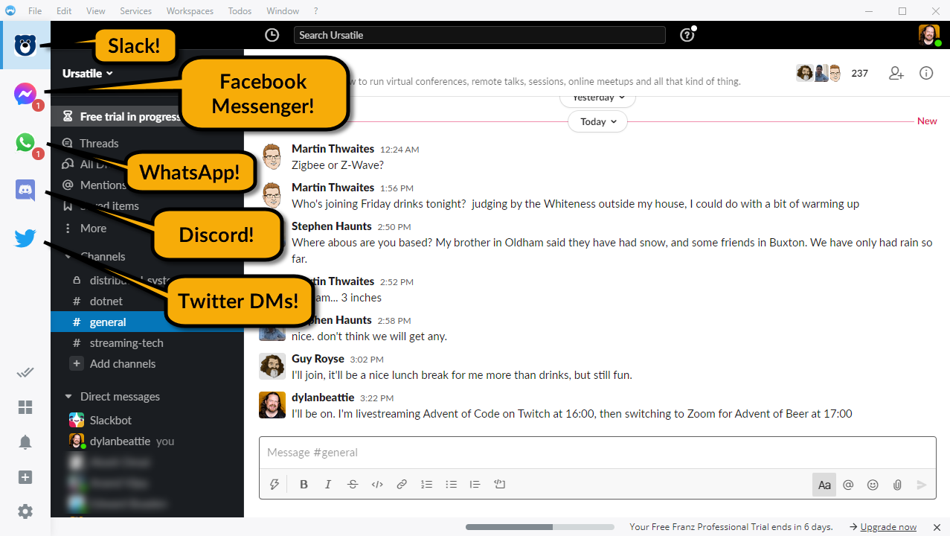
Task: Toggle the Aa formatting toolbar button
Action: [824, 485]
